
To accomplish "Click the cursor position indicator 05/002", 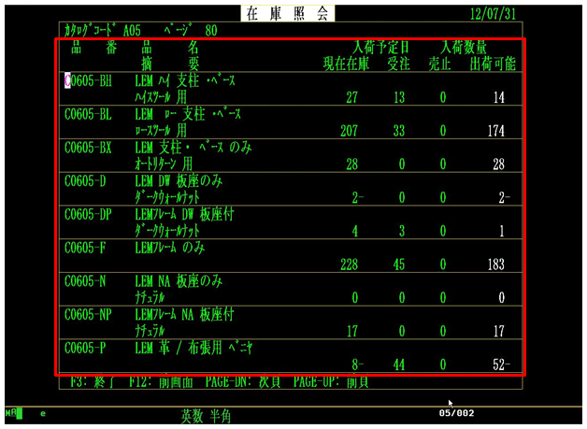I will click(x=457, y=413).
